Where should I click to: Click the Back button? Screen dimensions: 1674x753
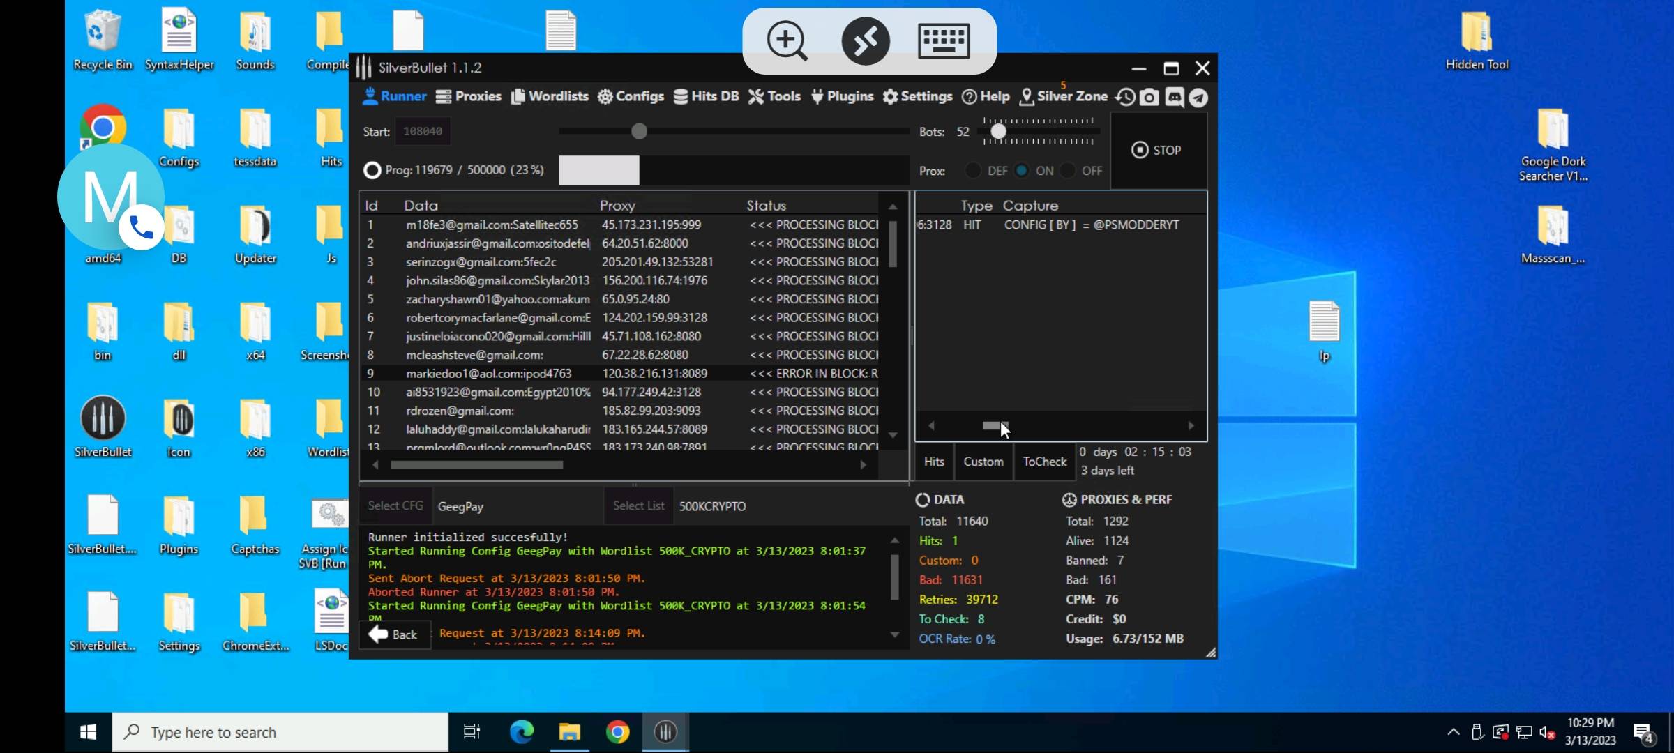(x=394, y=634)
